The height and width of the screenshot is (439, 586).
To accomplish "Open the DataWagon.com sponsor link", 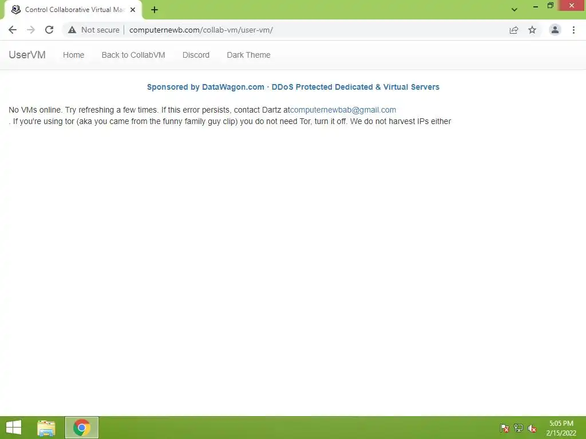I will pos(293,87).
